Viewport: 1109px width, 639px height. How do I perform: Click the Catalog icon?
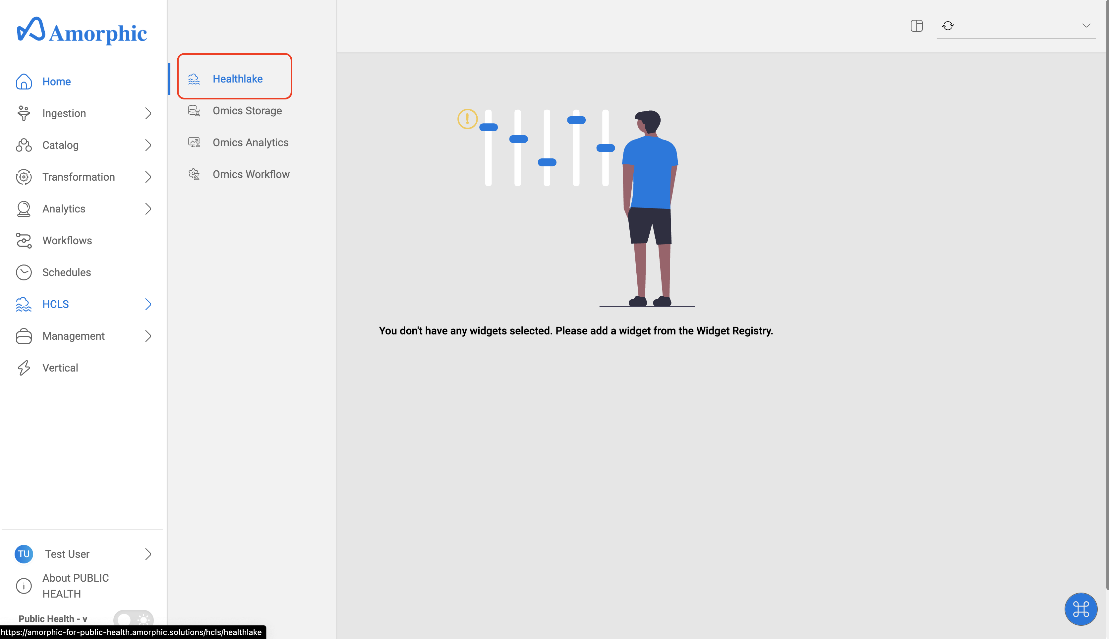pyautogui.click(x=24, y=145)
